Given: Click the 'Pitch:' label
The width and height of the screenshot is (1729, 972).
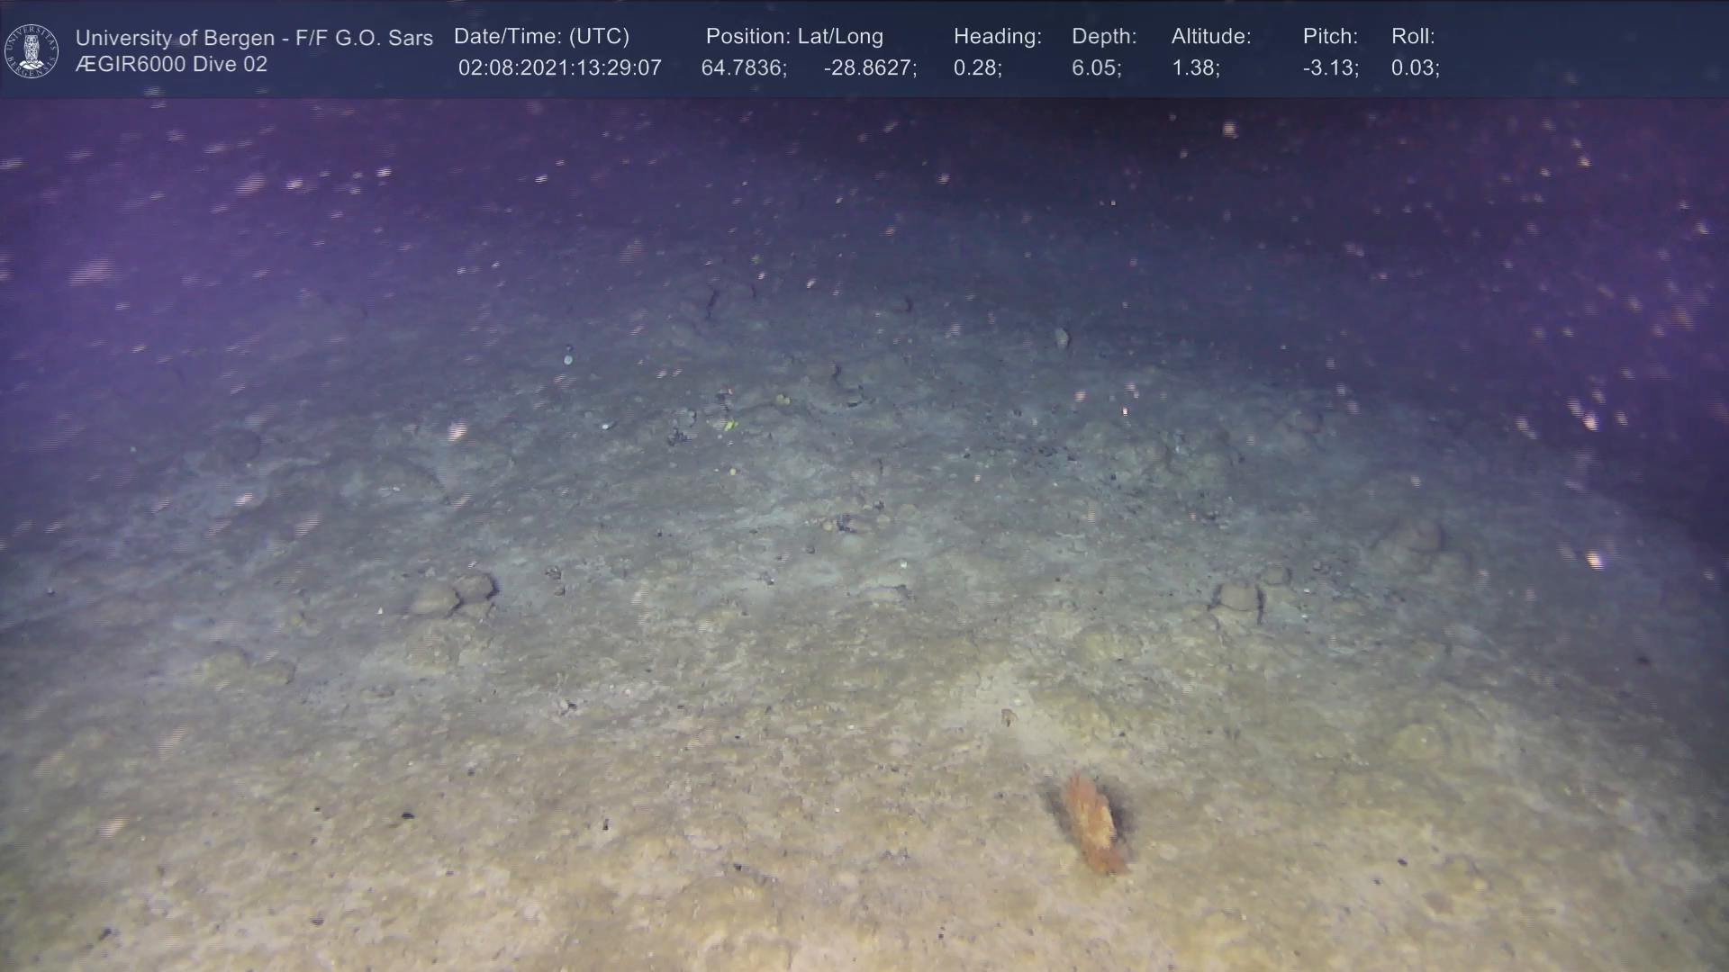Looking at the screenshot, I should 1330,37.
